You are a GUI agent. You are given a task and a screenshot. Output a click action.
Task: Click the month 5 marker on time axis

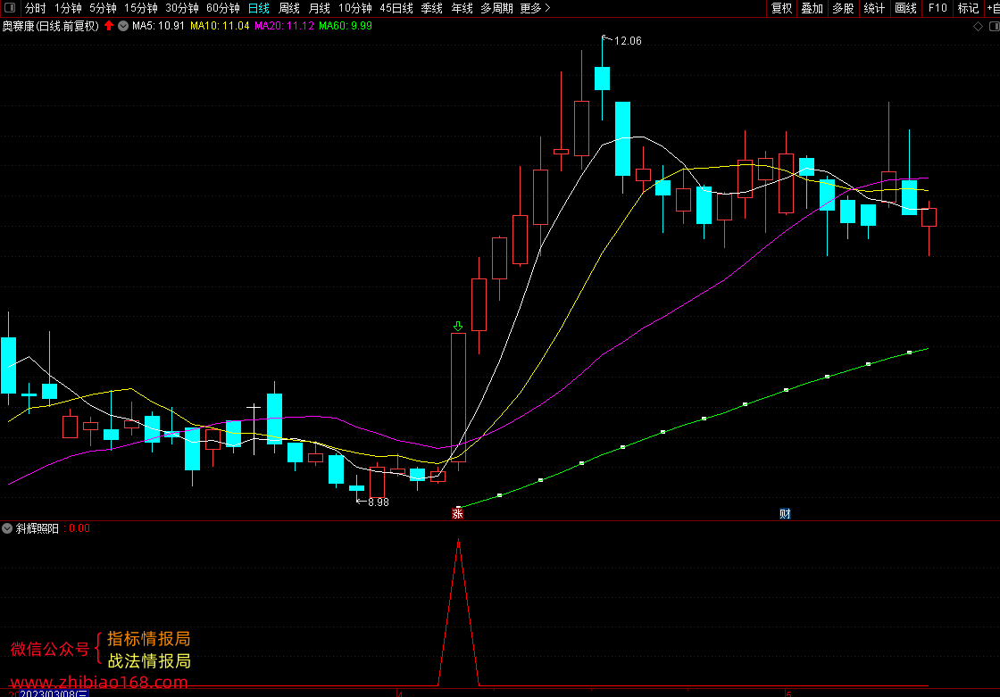click(x=789, y=693)
